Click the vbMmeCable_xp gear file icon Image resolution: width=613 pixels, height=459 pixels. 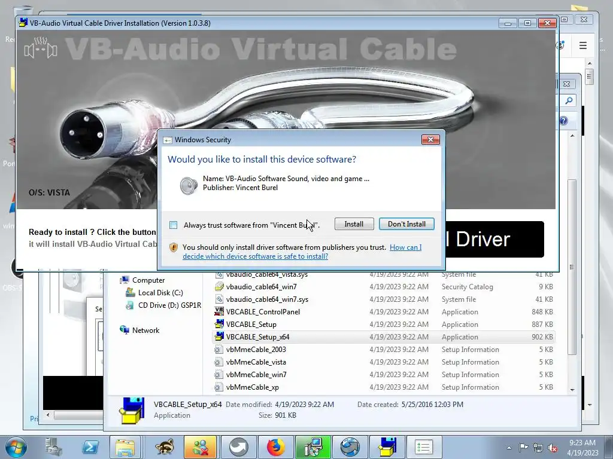click(219, 387)
